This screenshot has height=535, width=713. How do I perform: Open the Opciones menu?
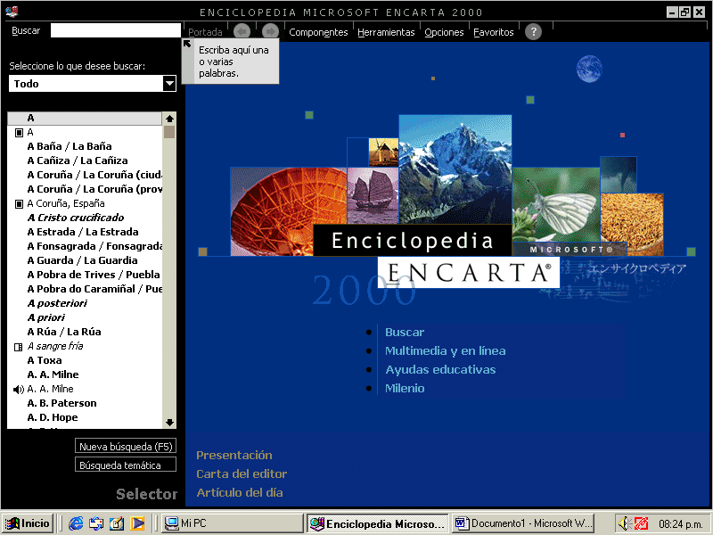pyautogui.click(x=444, y=32)
